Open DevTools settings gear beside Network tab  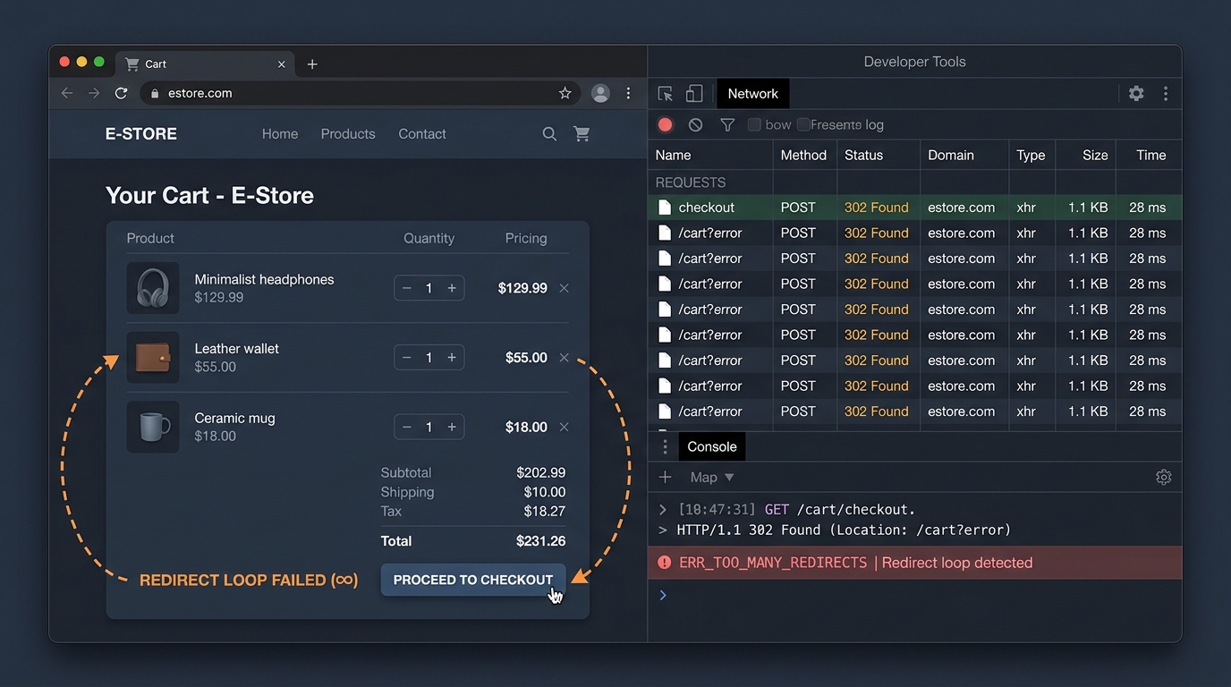click(1136, 93)
